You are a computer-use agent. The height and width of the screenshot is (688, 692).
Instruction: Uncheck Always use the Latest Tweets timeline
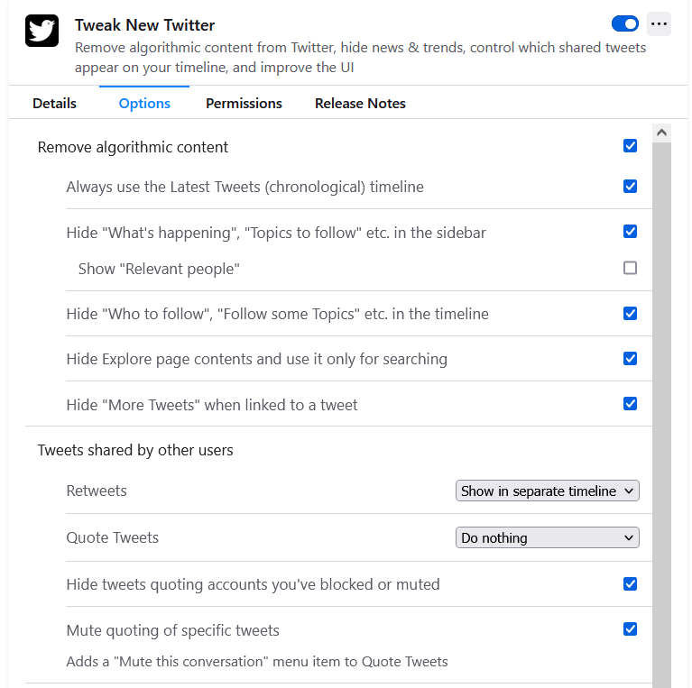click(631, 187)
